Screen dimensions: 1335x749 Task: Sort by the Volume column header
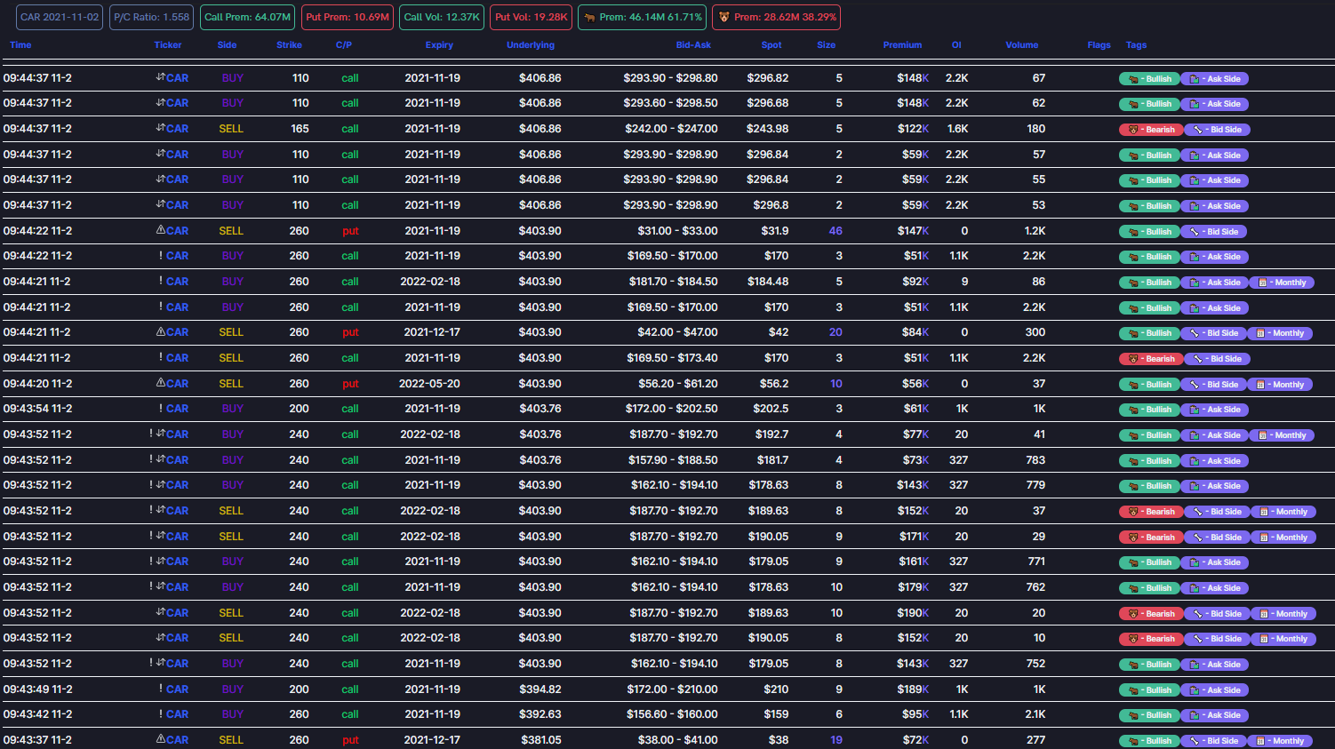pos(1022,44)
